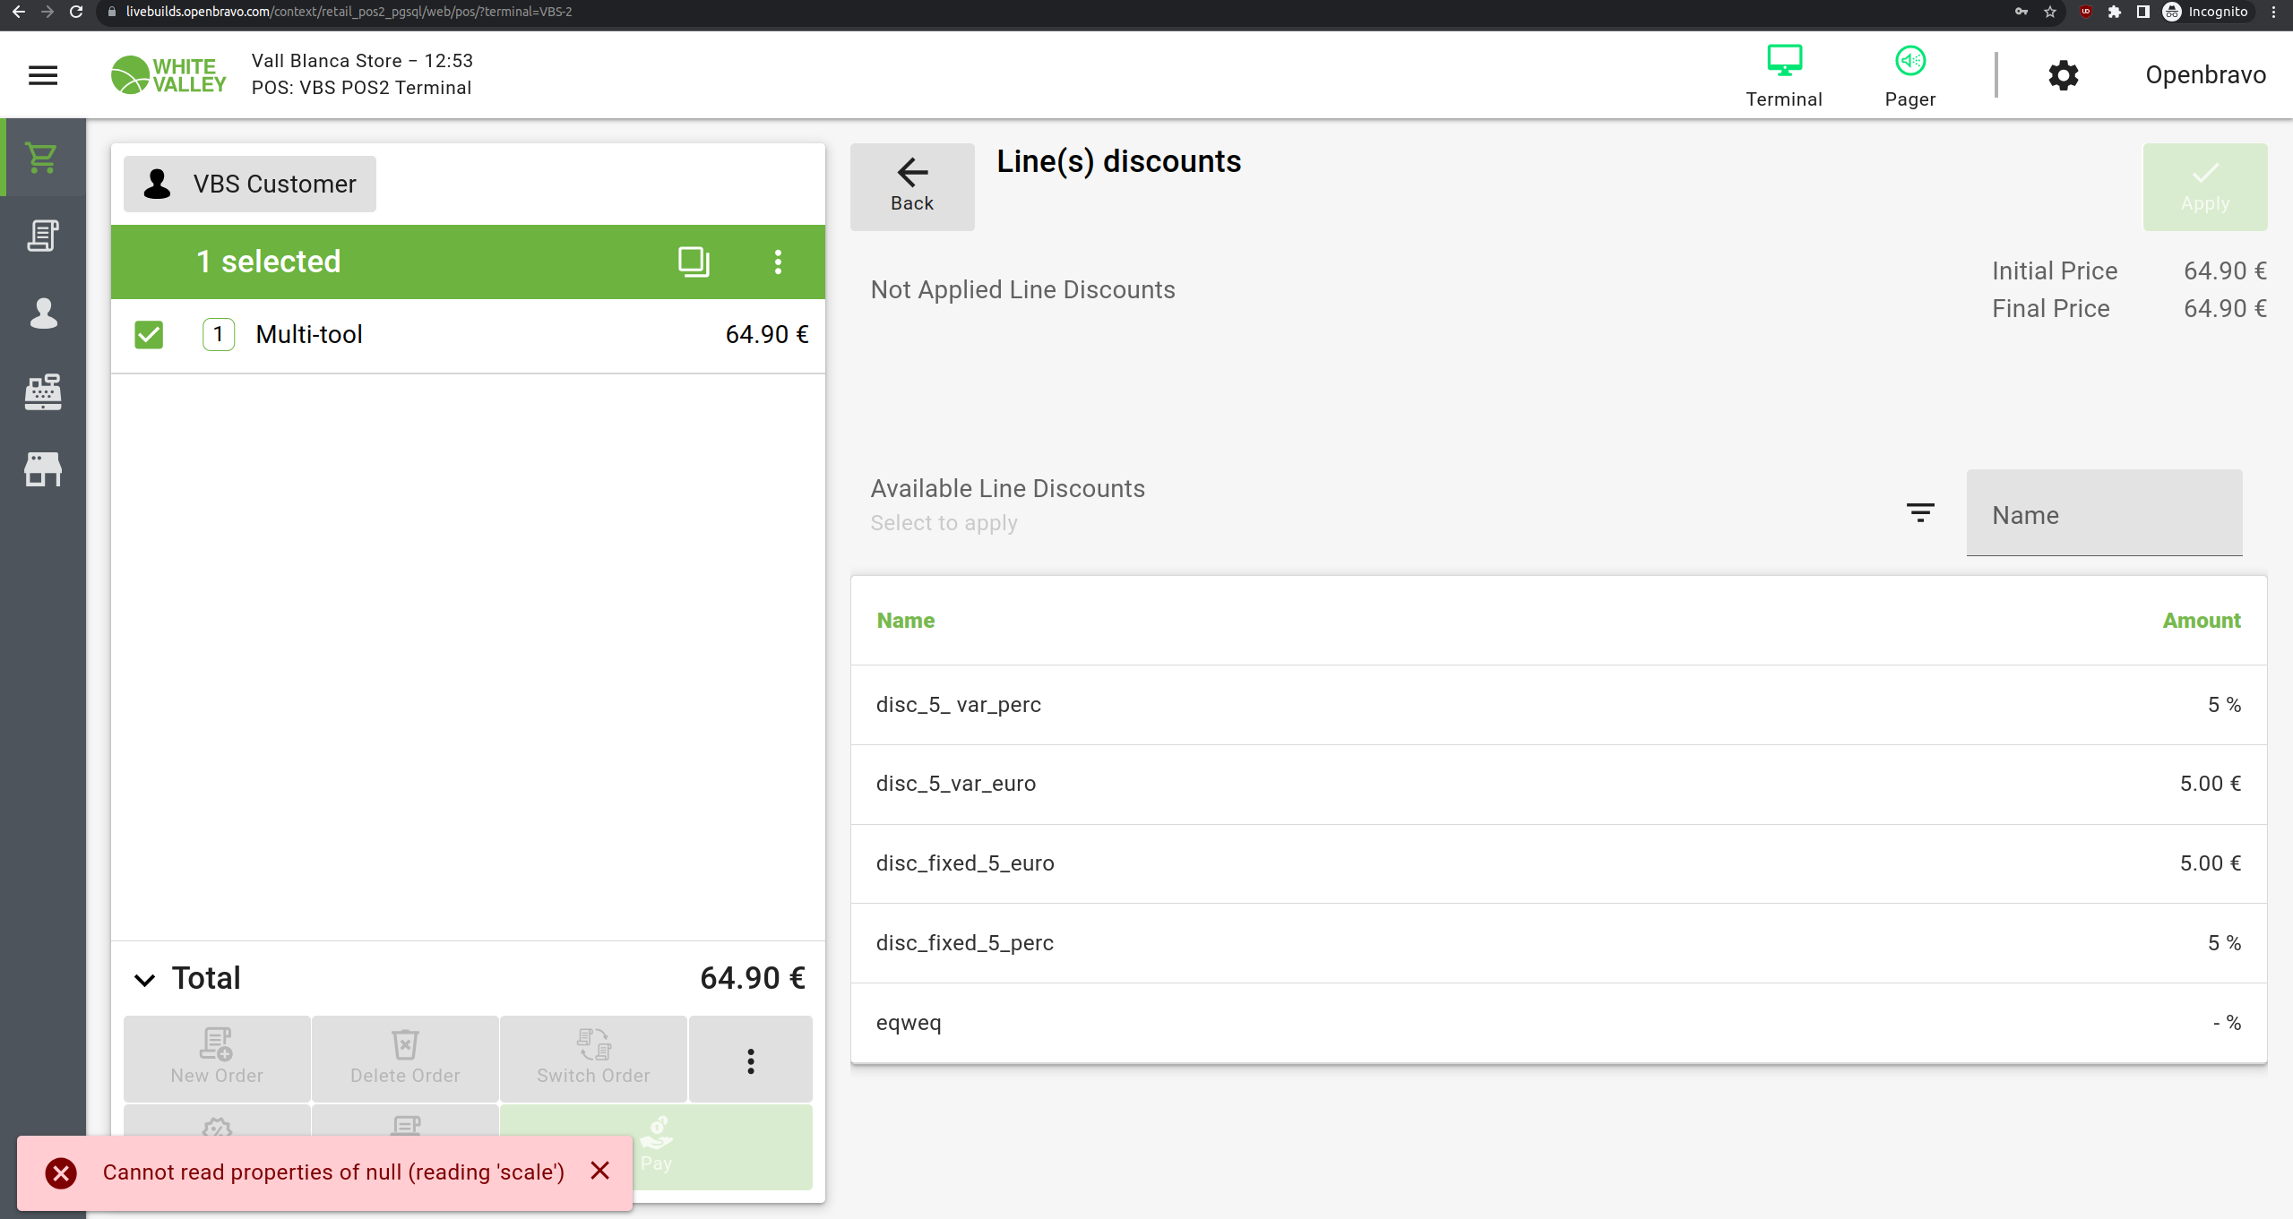Open selected lines three-dot menu
The width and height of the screenshot is (2293, 1219).
778,262
